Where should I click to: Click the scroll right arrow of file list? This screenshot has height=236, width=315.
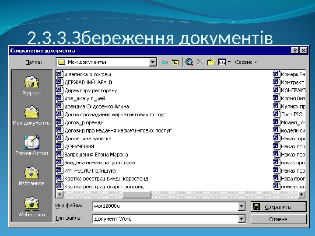pos(301,194)
